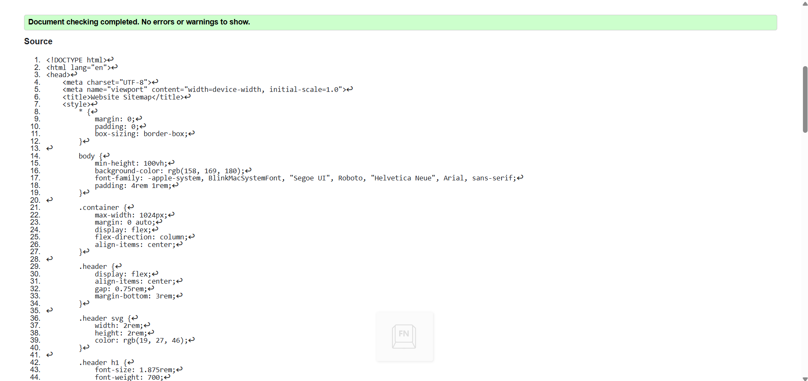
Task: Click the line-break symbol on line 13
Action: coord(50,148)
